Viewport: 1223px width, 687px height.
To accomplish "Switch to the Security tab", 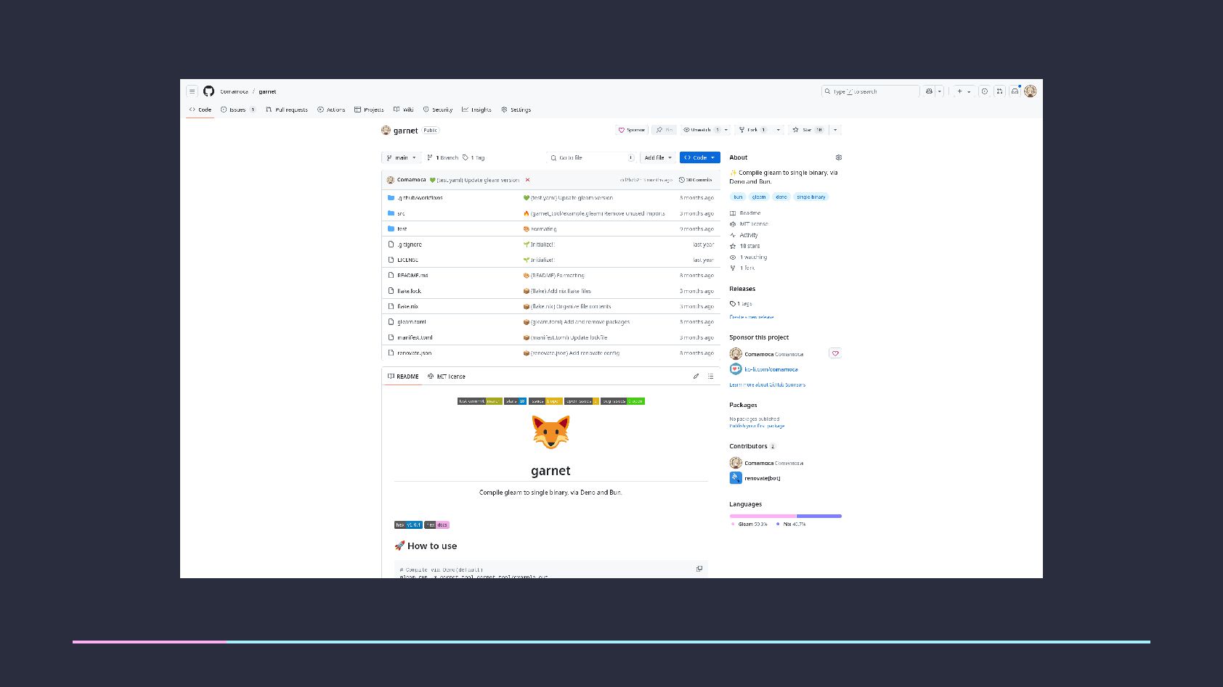I will coord(438,110).
